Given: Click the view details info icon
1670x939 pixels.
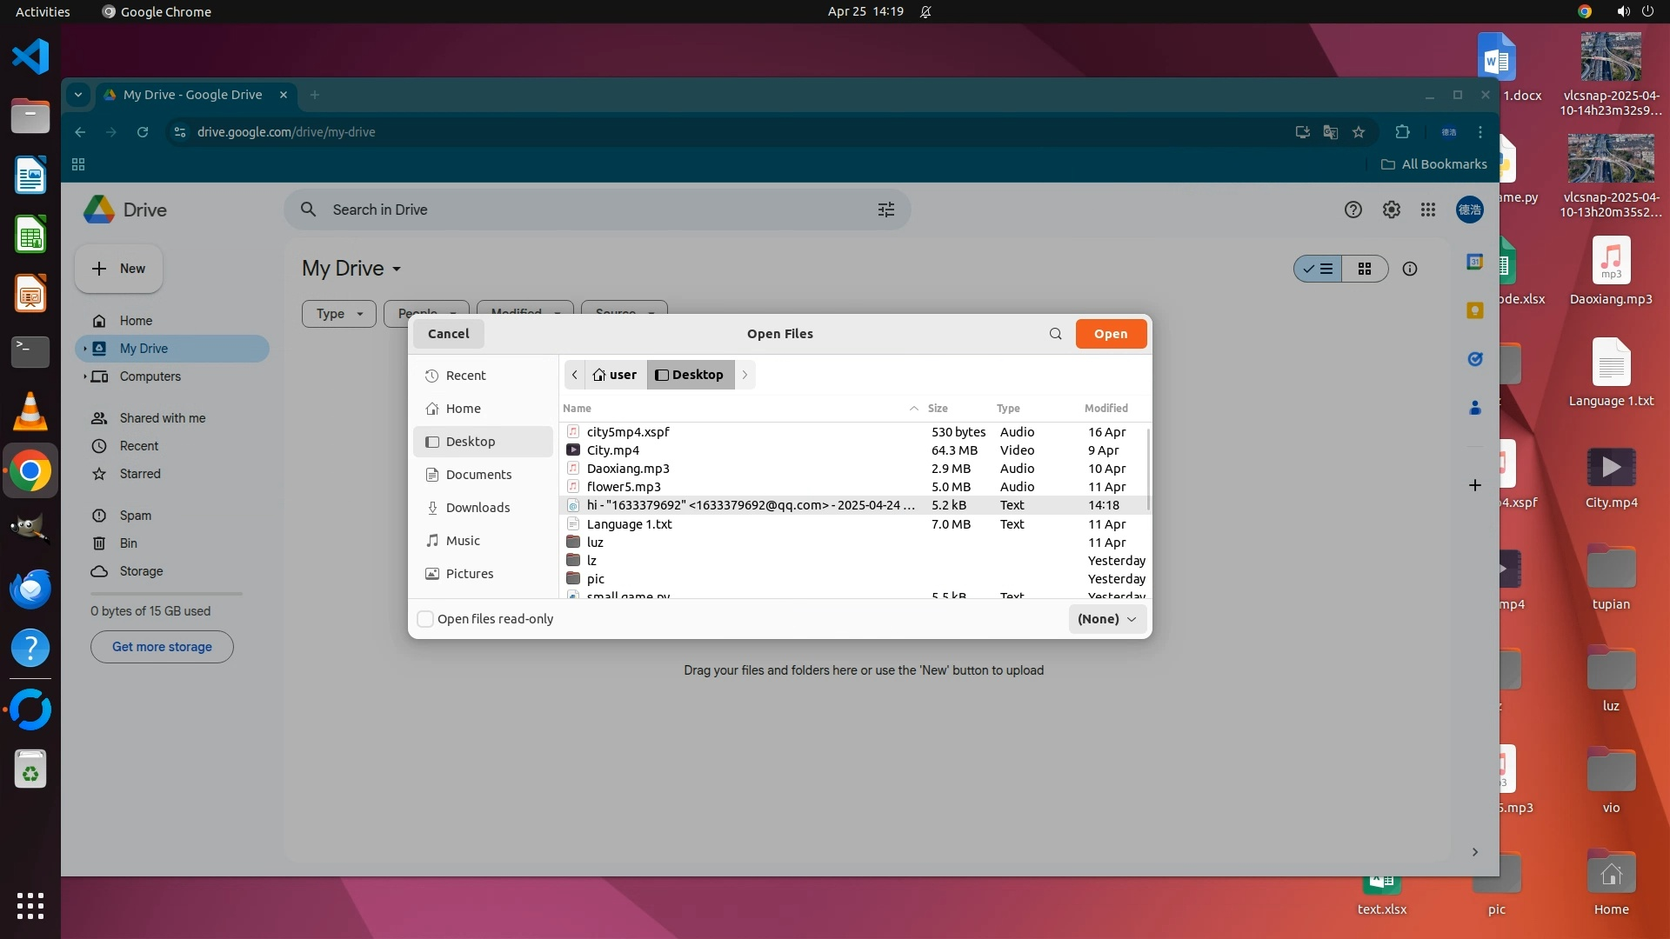Looking at the screenshot, I should [1409, 270].
